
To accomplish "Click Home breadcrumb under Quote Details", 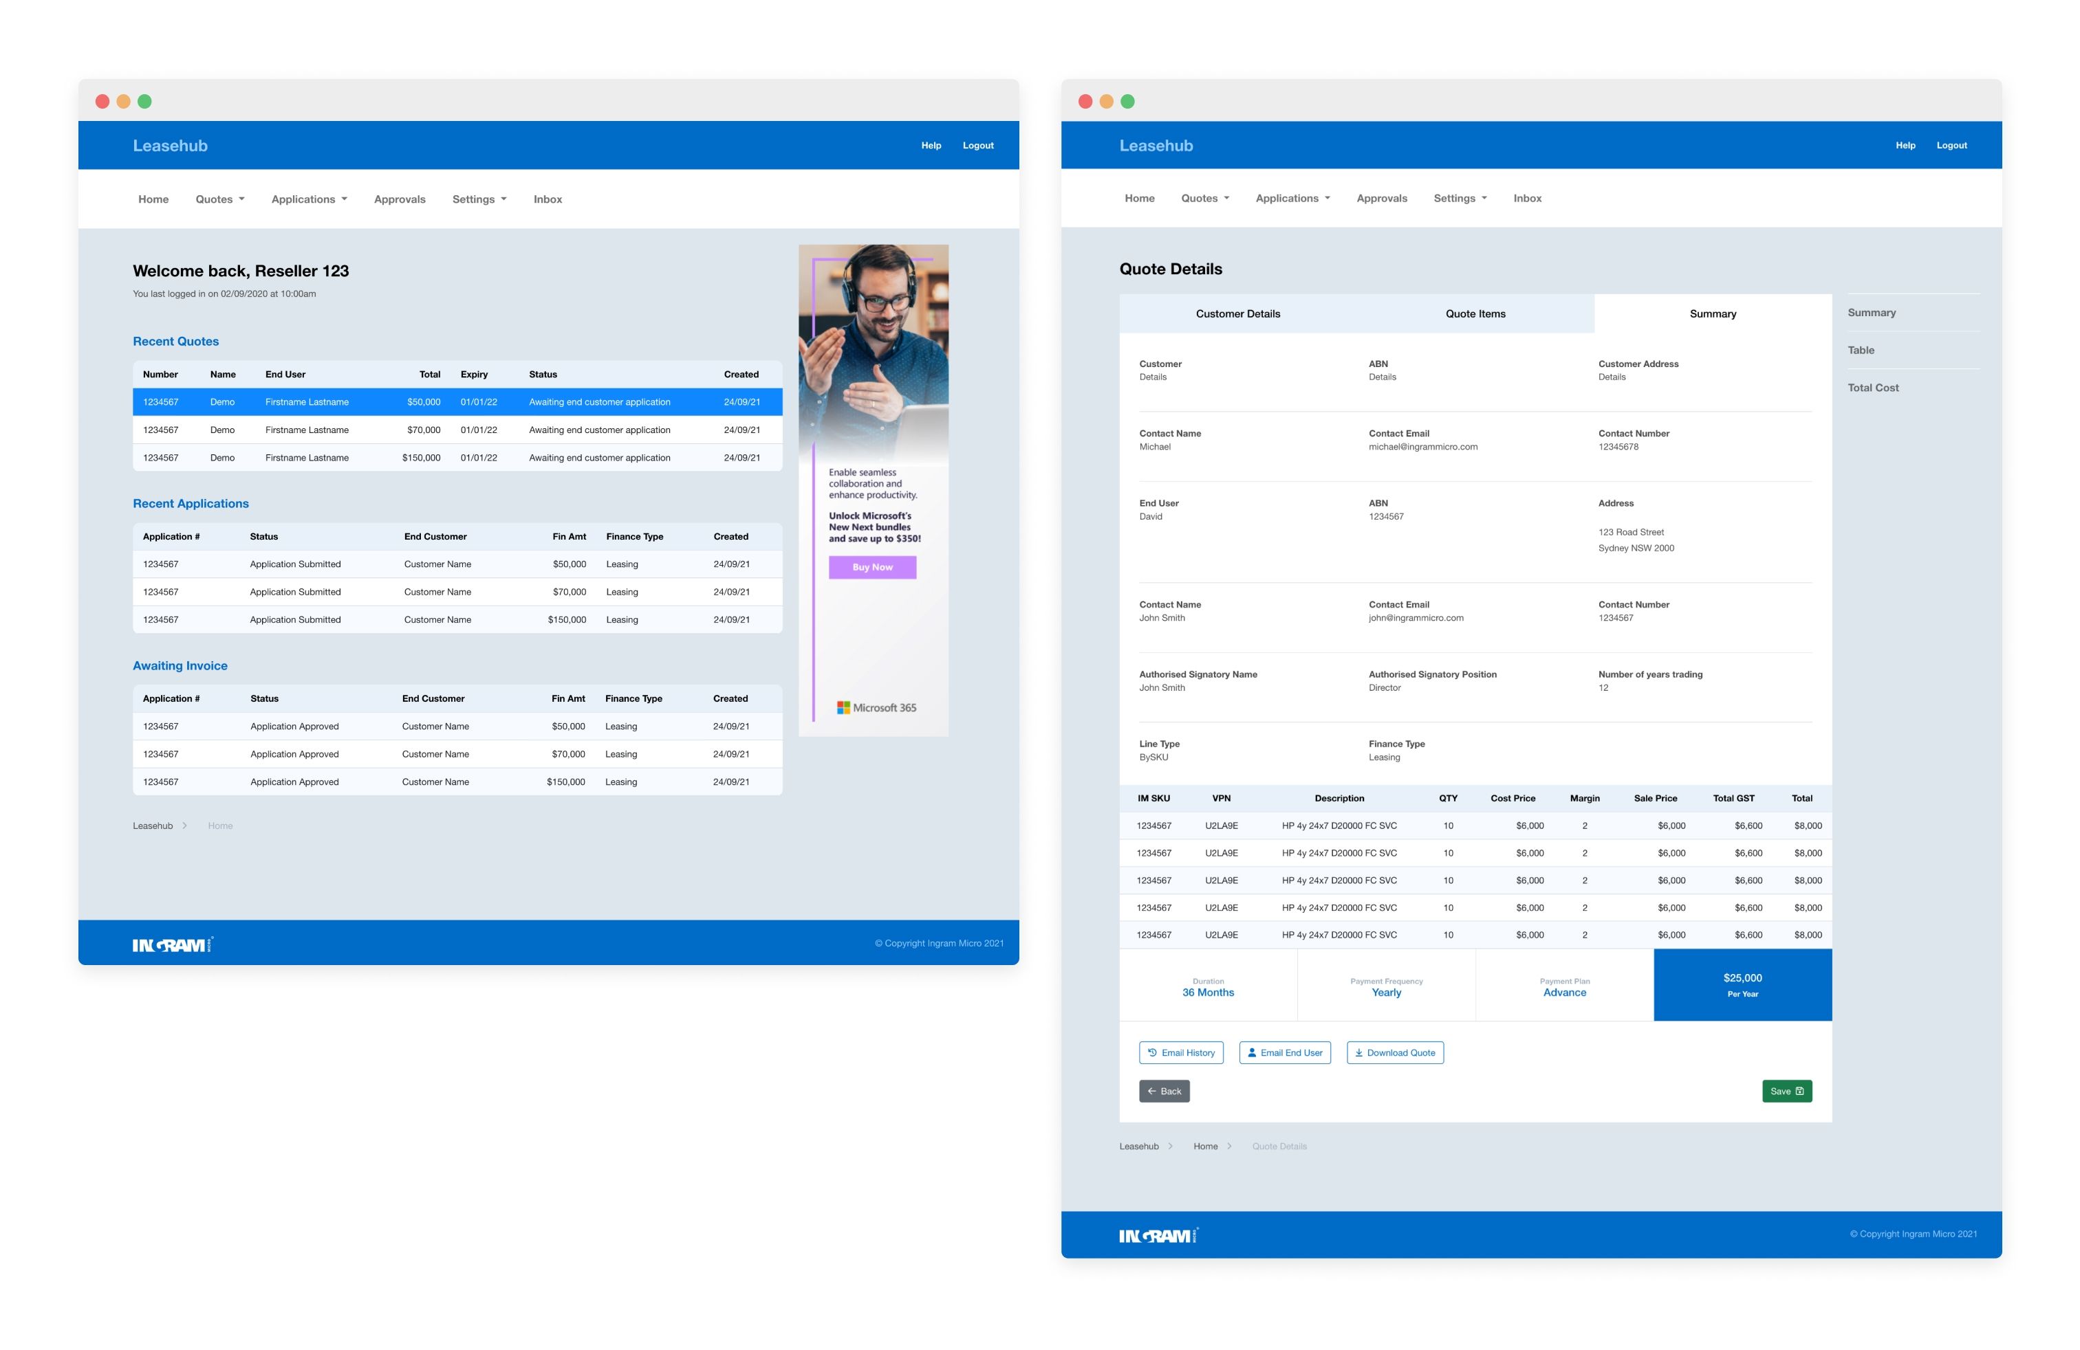I will point(1205,1147).
